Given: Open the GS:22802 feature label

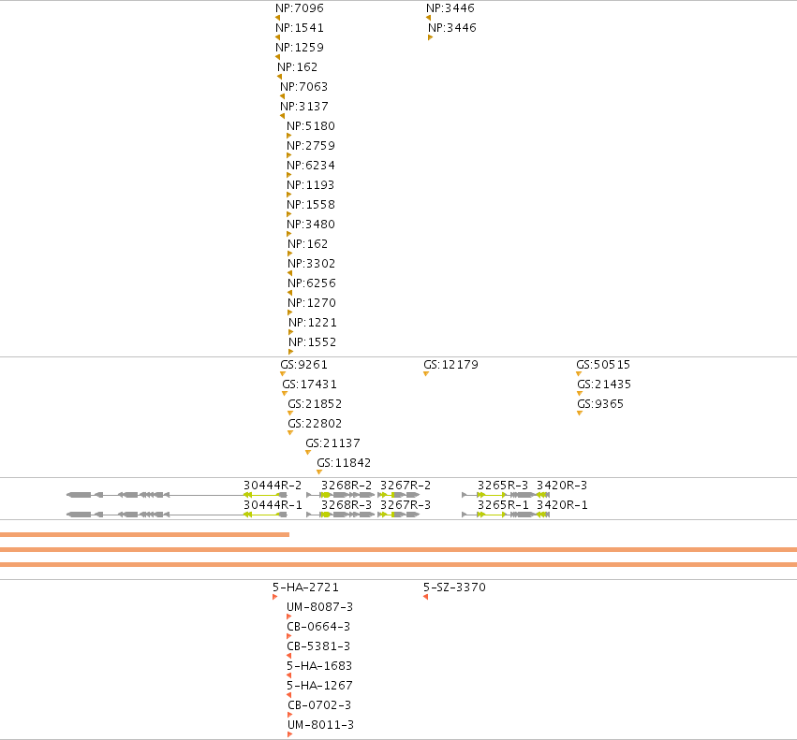Looking at the screenshot, I should (x=315, y=424).
